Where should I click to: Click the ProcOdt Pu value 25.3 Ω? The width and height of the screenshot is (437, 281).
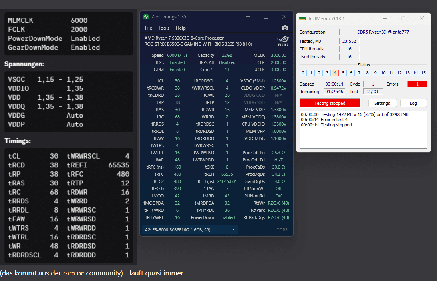coord(278,153)
